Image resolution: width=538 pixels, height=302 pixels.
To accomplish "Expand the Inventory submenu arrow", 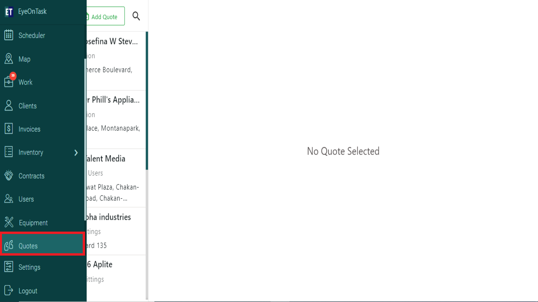I will (x=76, y=153).
